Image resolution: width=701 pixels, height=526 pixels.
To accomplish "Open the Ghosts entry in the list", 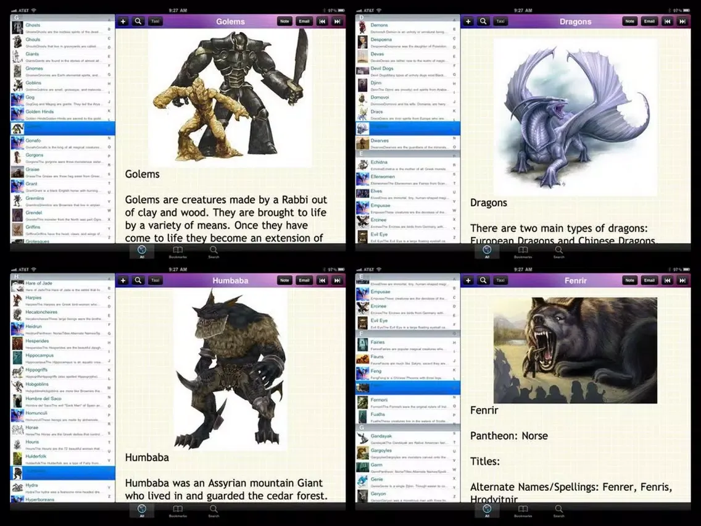I will coord(59,28).
